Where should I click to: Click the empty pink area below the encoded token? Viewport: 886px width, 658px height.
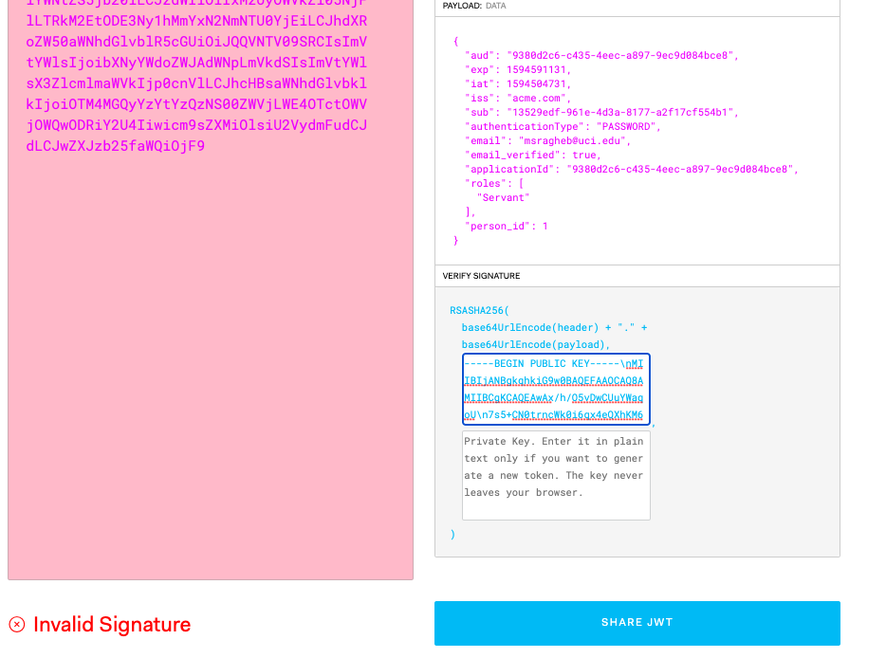point(210,379)
